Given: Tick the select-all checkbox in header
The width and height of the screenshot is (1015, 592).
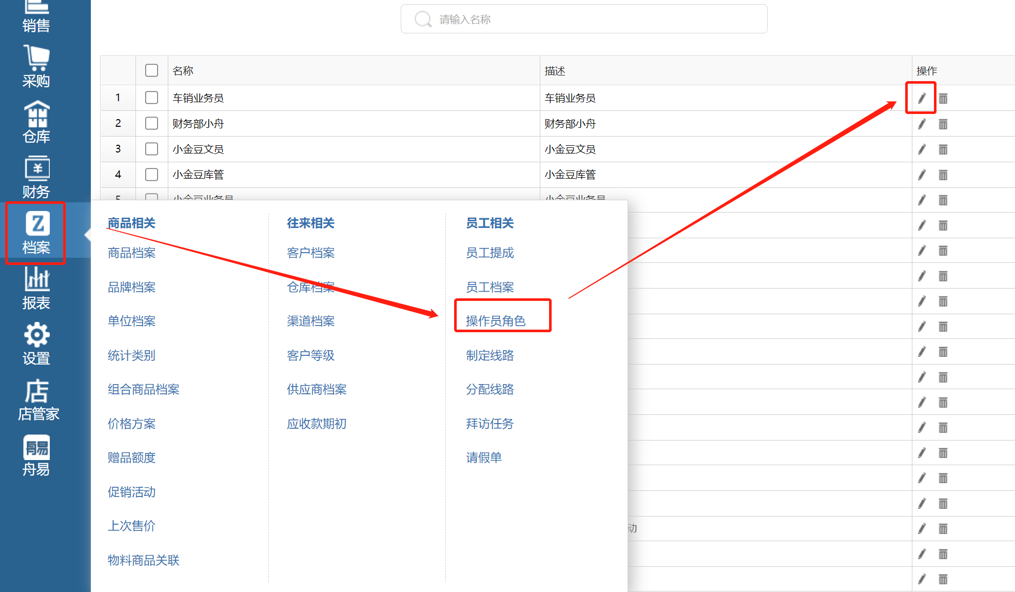Looking at the screenshot, I should (151, 70).
